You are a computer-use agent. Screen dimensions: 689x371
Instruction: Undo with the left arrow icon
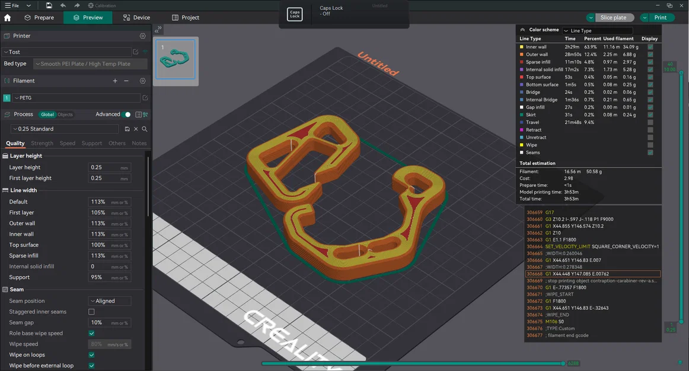63,6
